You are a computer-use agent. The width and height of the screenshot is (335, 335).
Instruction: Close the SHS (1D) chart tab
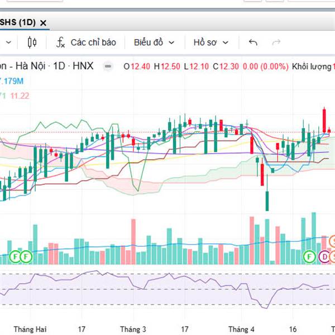[43, 23]
